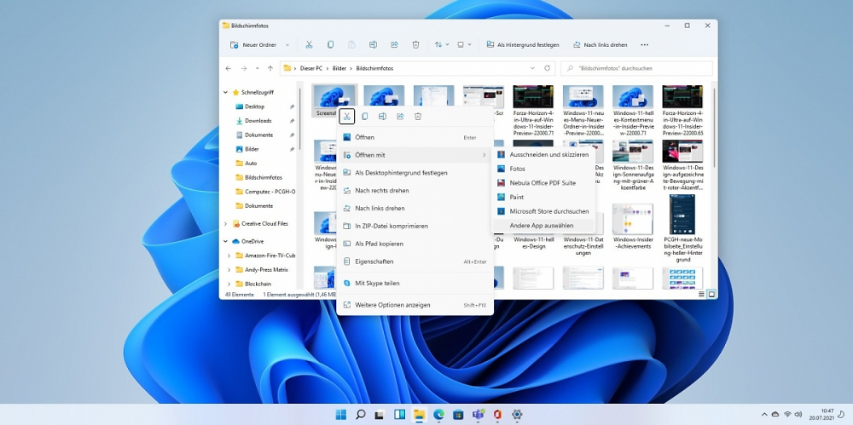Image resolution: width=853 pixels, height=425 pixels.
Task: Open taskbar Search magnifier
Action: tap(360, 415)
